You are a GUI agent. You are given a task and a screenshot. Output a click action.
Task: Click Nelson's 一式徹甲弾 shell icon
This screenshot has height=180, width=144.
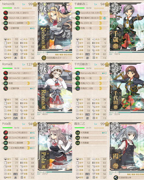click(x=6, y=28)
